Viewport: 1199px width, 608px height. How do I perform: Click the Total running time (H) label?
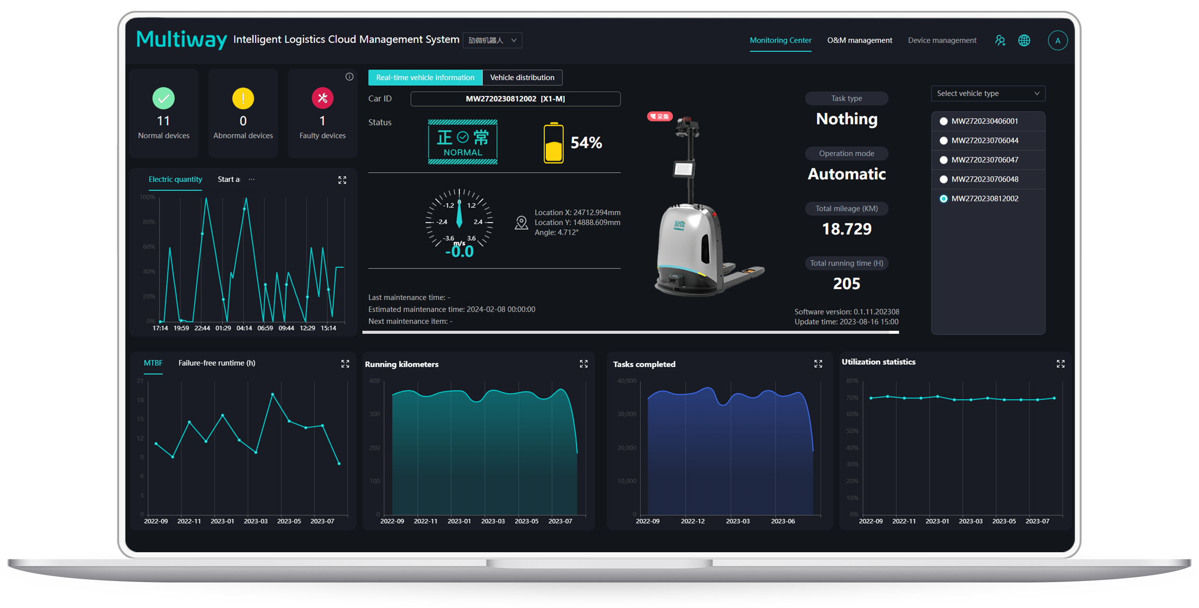coord(846,263)
